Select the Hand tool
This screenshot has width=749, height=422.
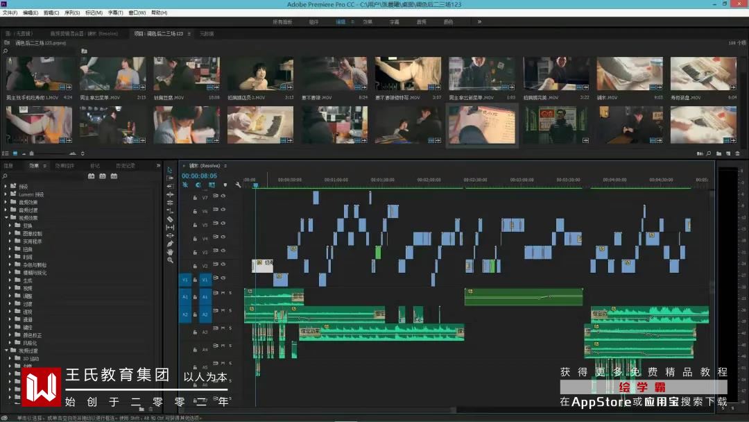coord(170,252)
